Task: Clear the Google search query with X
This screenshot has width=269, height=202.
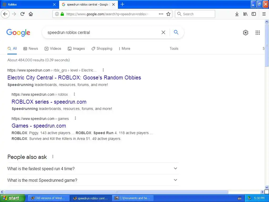Action: click(163, 32)
